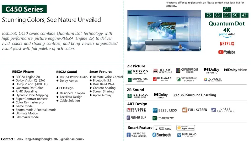This screenshot has width=251, height=141.
Task: Select the 55" size box
Action: point(227,15)
